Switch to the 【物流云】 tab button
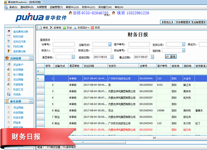The width and height of the screenshot is (207, 150). pyautogui.click(x=167, y=22)
